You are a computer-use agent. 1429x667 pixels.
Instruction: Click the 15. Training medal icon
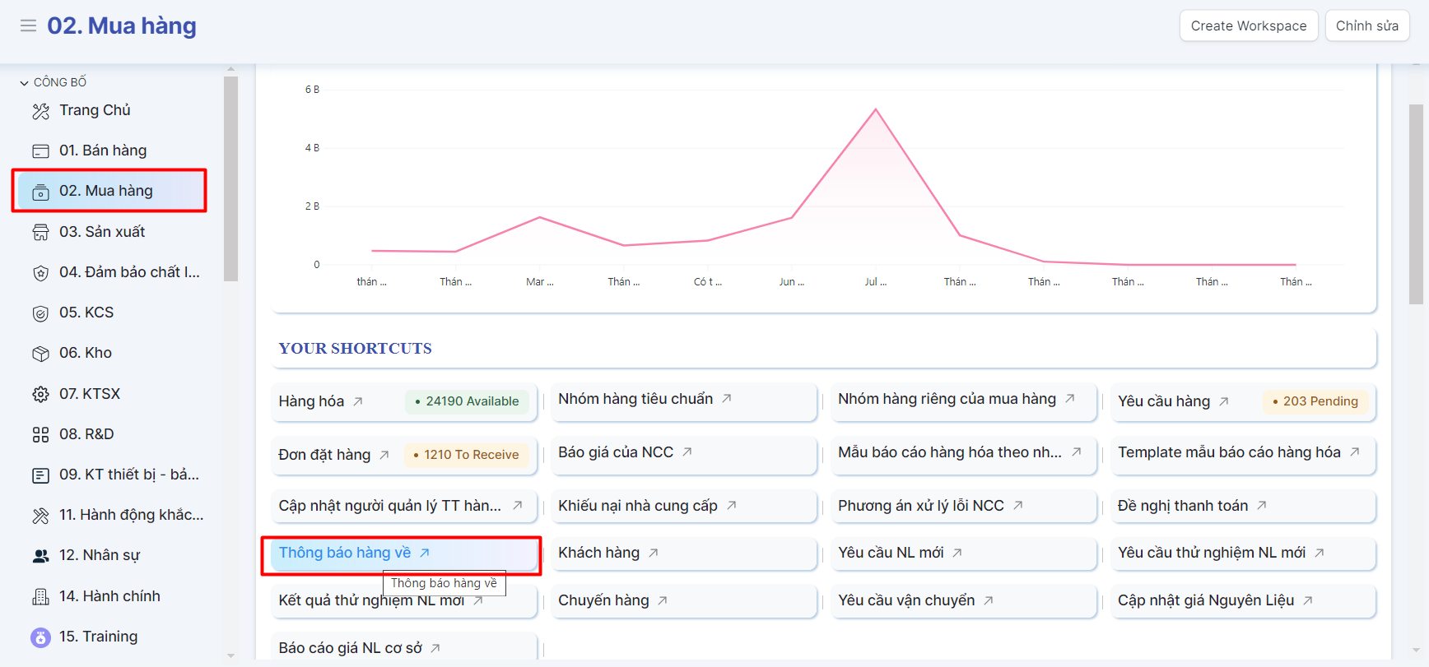tap(40, 637)
